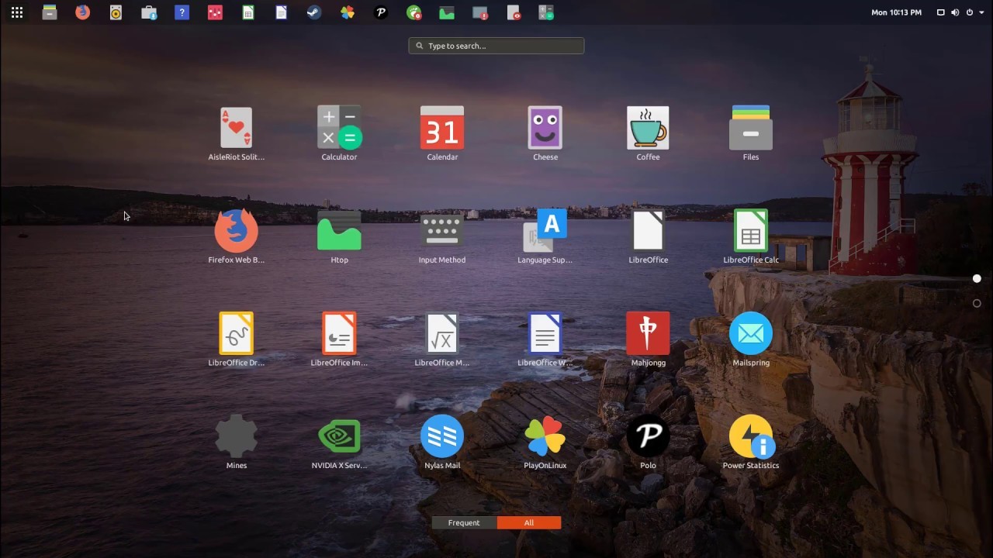This screenshot has width=993, height=558.
Task: Click the Show Applications grid button
Action: tap(16, 12)
